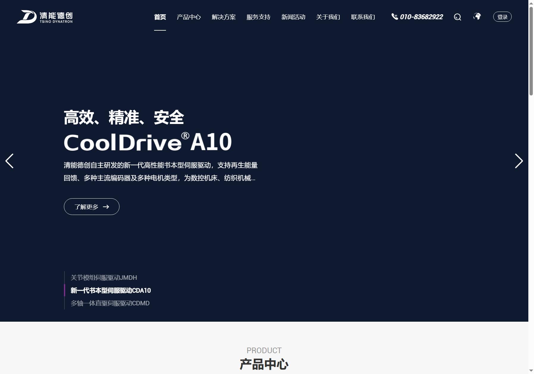Viewport: 534px width, 374px height.
Task: Click the globe language icon
Action: coord(477,16)
